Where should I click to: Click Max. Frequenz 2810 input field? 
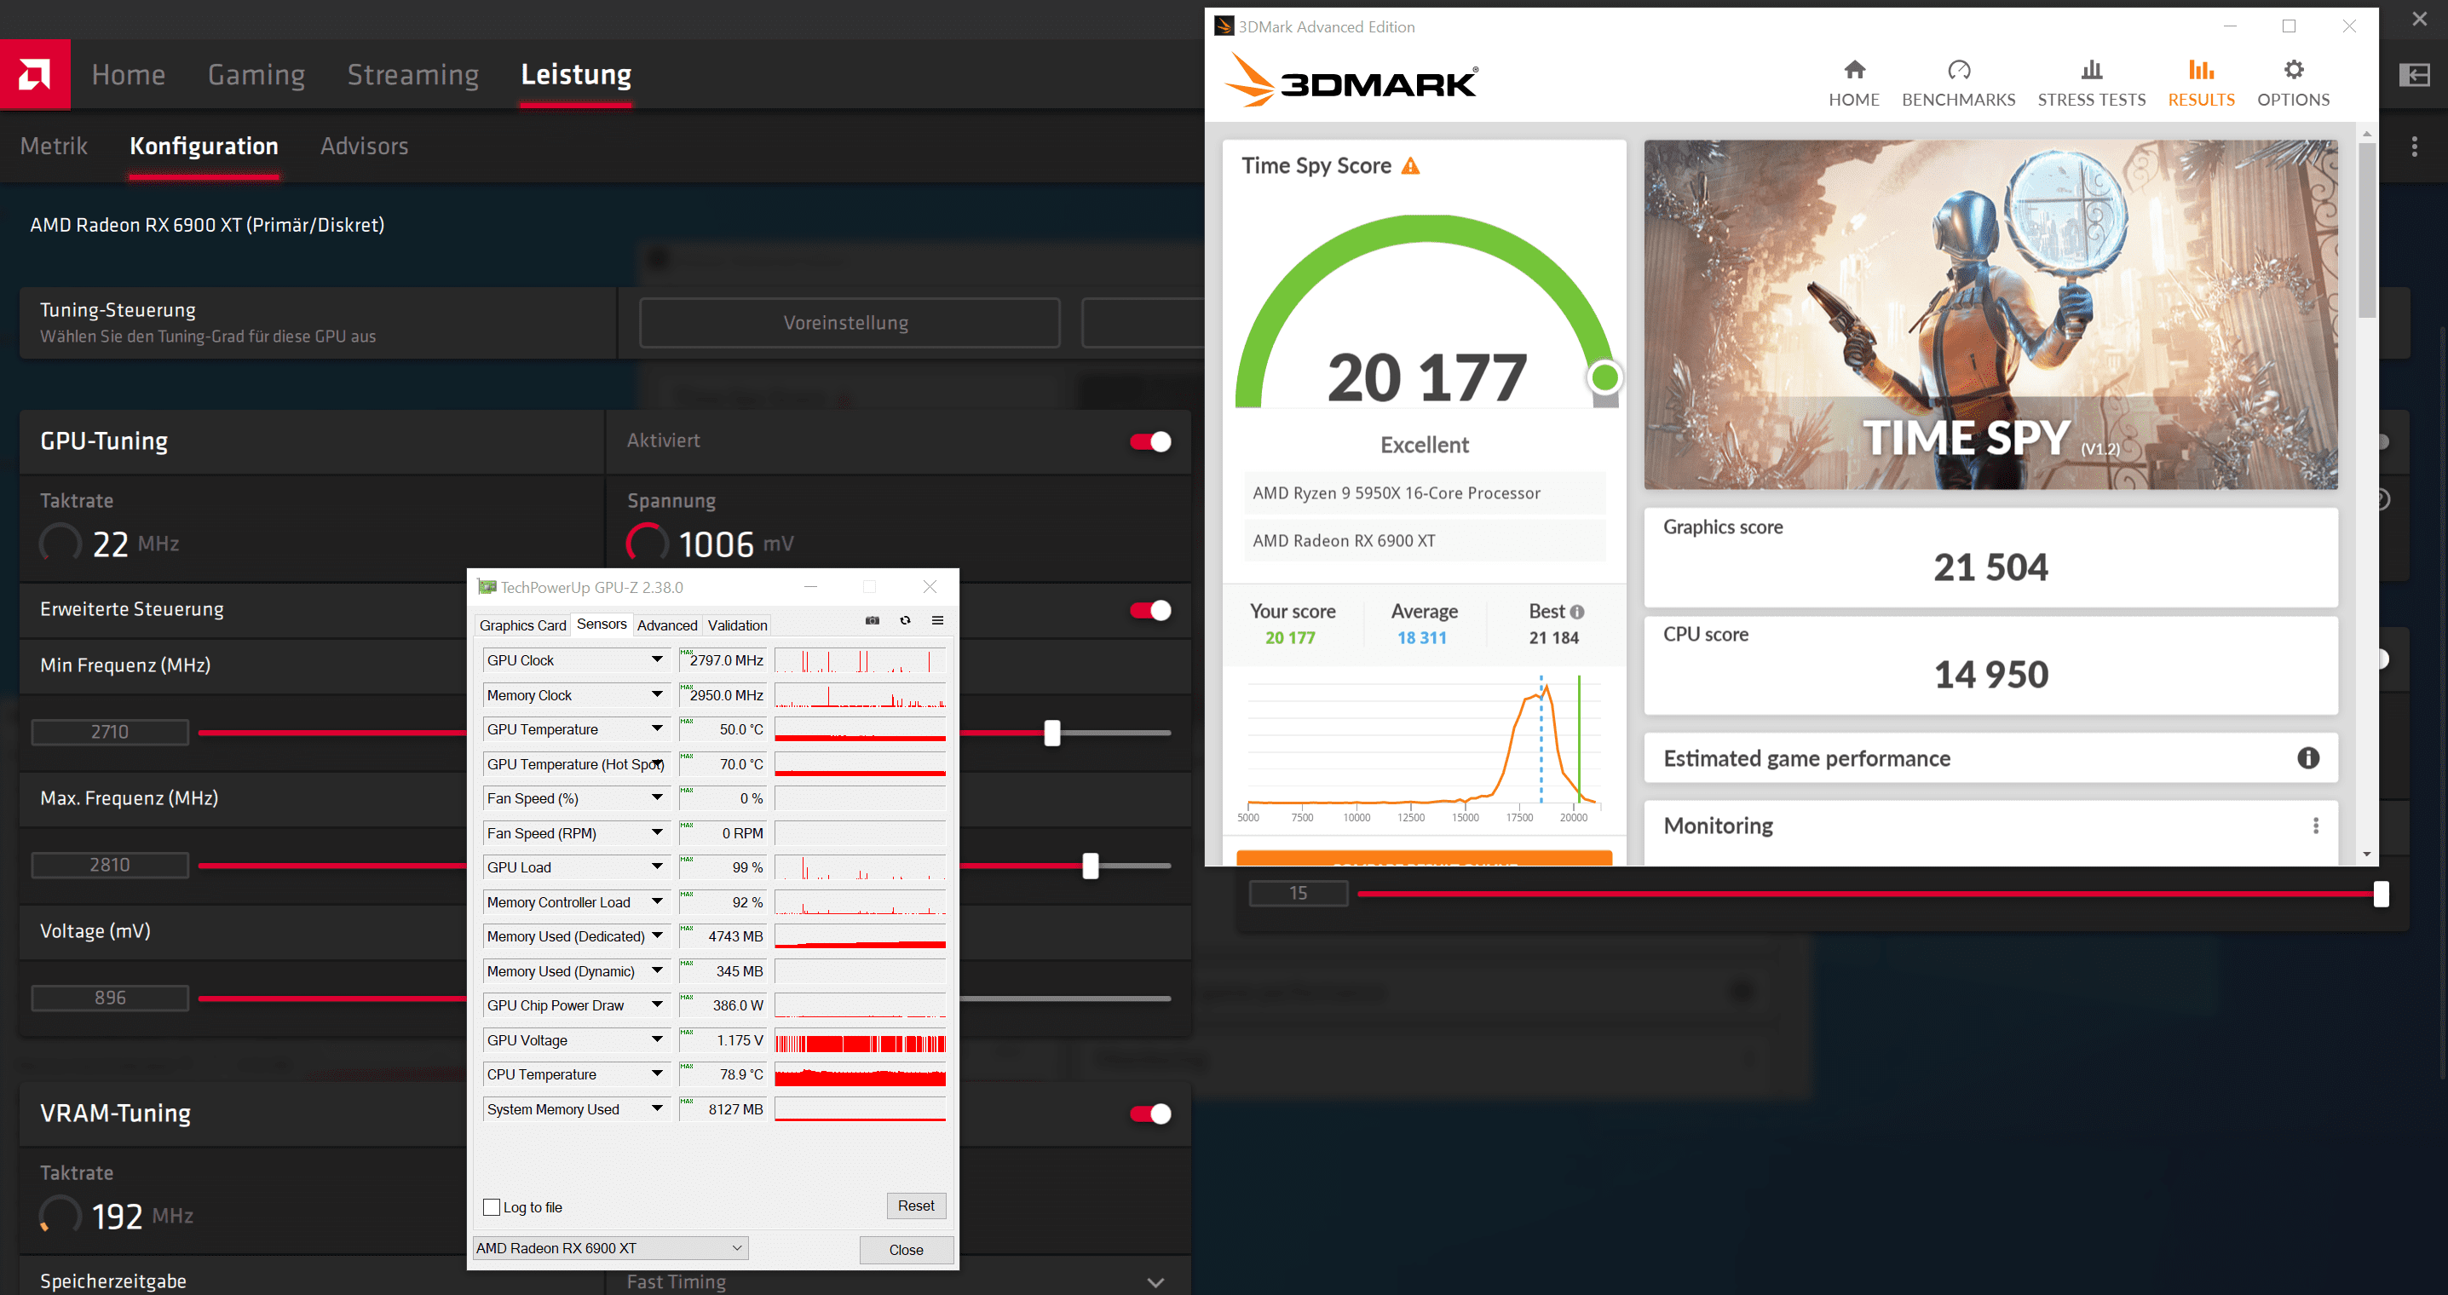pyautogui.click(x=110, y=865)
